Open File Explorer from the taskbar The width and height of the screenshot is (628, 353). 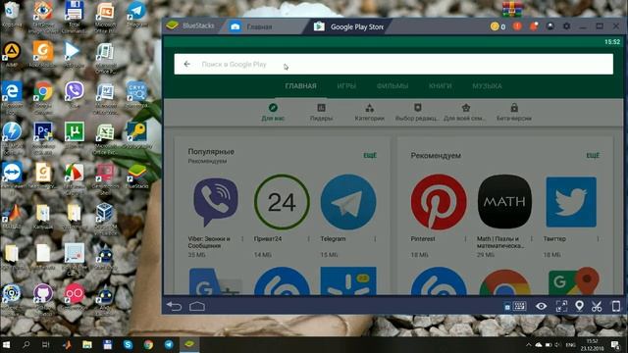[87, 344]
